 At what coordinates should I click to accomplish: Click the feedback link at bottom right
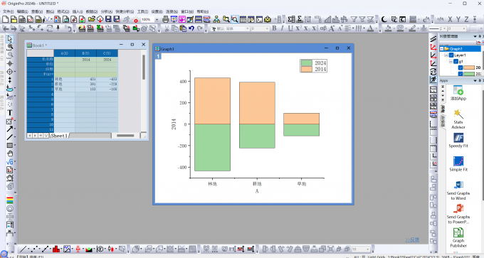tap(412, 240)
